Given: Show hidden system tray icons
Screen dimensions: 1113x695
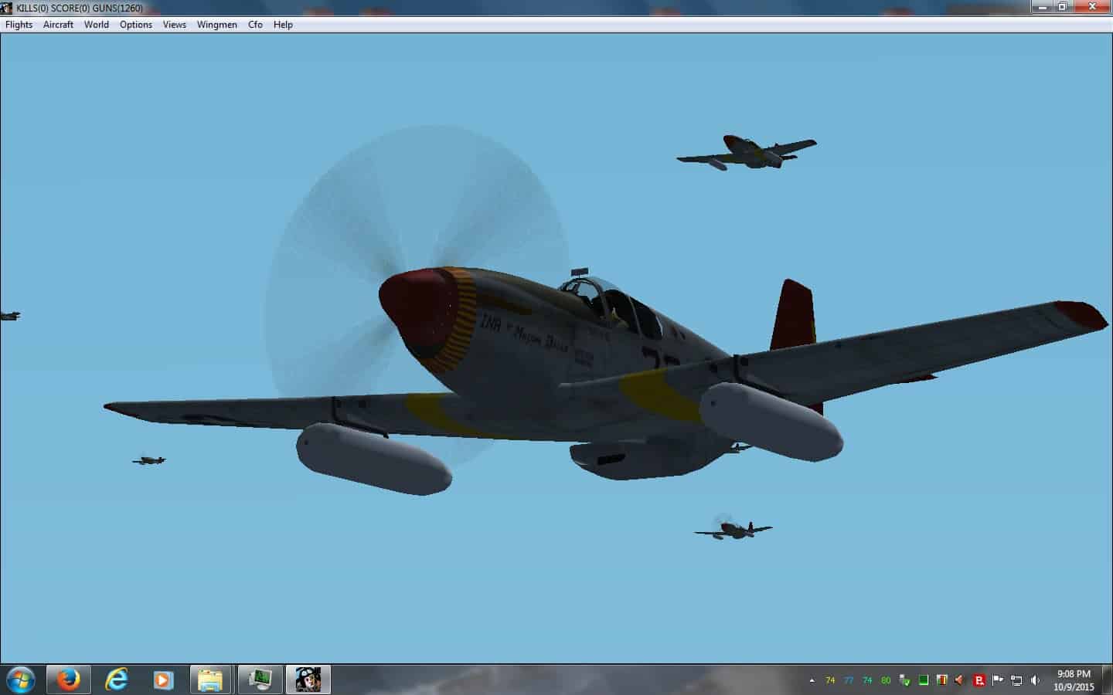Looking at the screenshot, I should coord(812,680).
